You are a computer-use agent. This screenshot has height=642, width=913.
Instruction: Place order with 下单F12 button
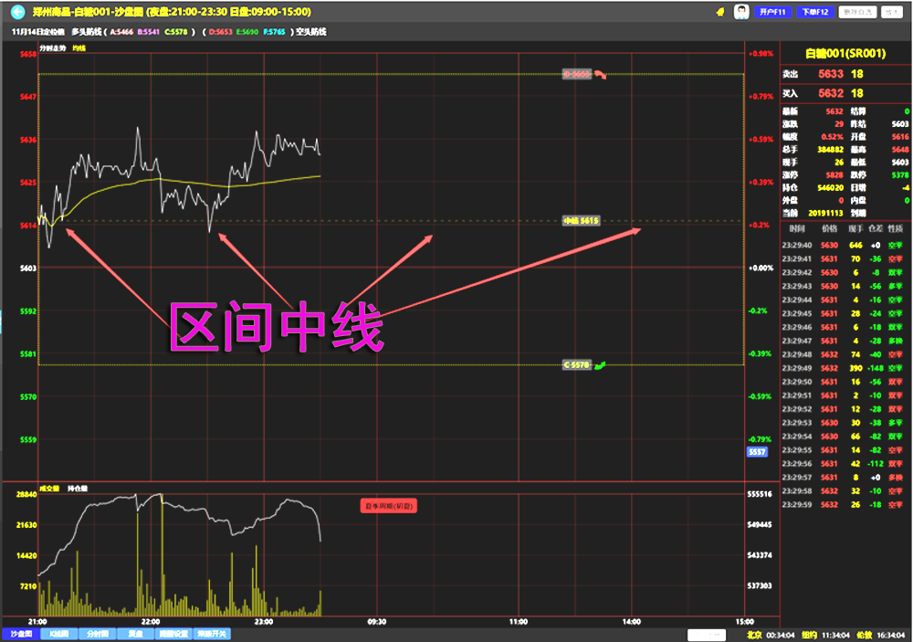click(813, 12)
